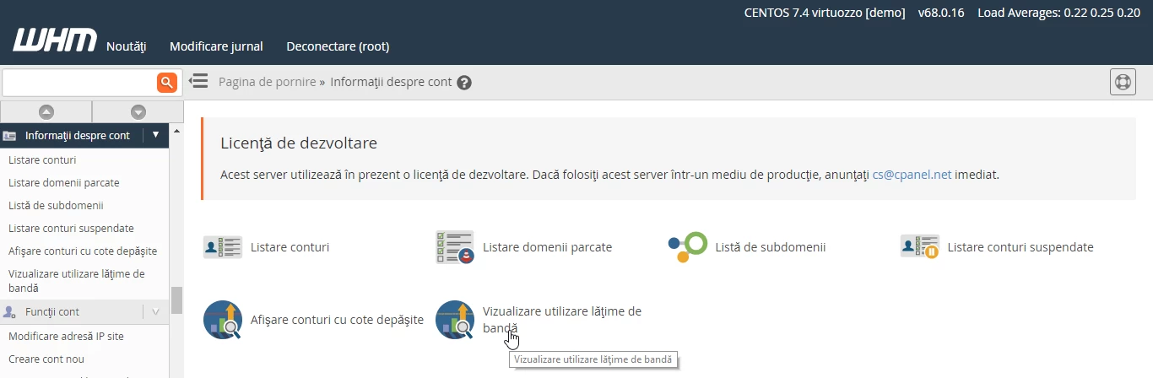The height and width of the screenshot is (378, 1153).
Task: Open the support lifebuoy icon button
Action: pos(1123,82)
